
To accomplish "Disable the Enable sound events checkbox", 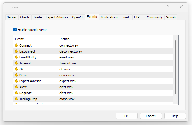I will (x=15, y=30).
